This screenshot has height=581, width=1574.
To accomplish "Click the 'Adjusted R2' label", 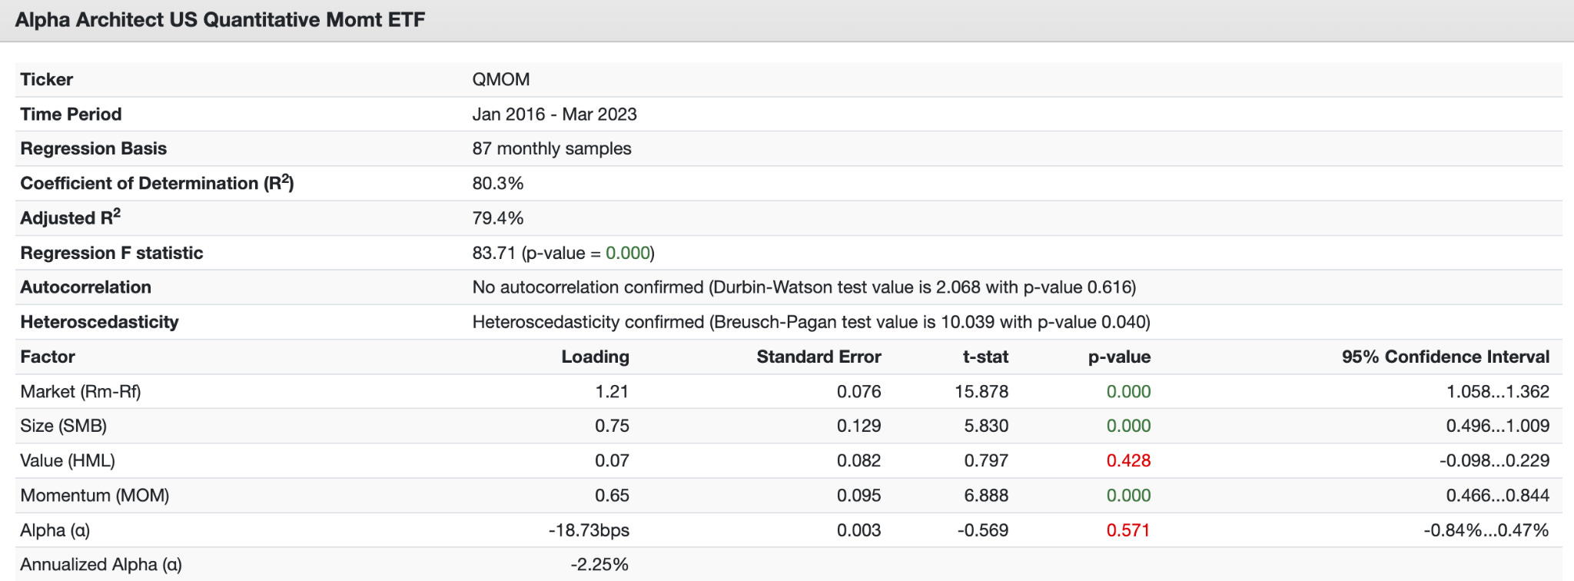I will click(71, 217).
